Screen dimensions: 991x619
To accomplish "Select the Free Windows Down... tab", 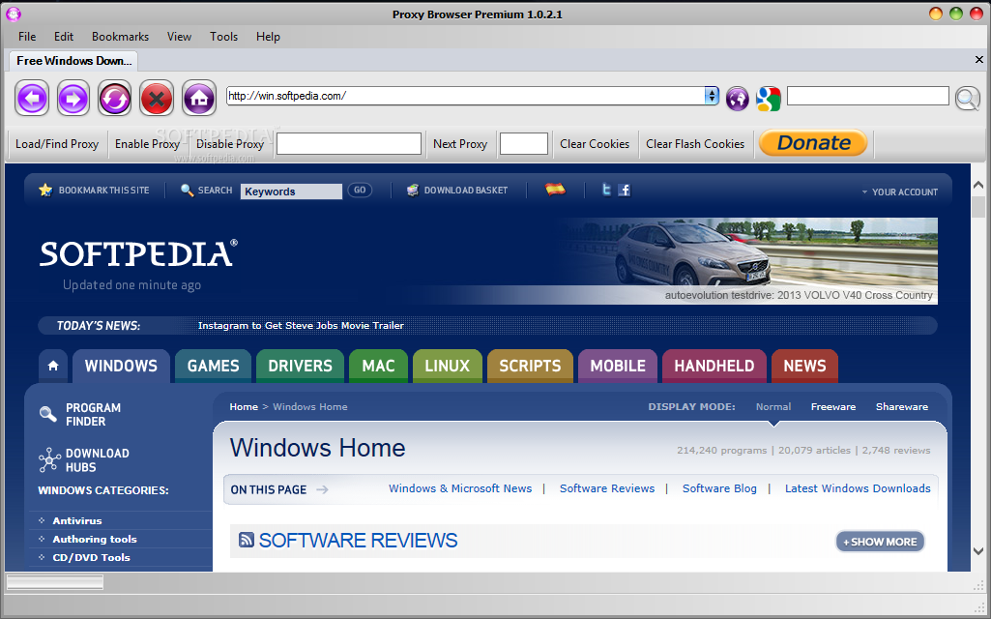I will coord(73,61).
